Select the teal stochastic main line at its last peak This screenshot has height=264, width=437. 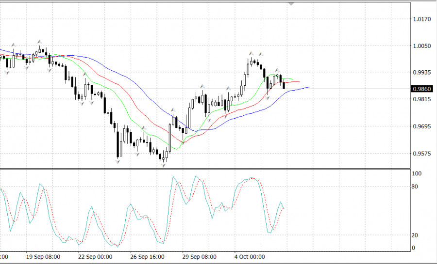coord(281,202)
